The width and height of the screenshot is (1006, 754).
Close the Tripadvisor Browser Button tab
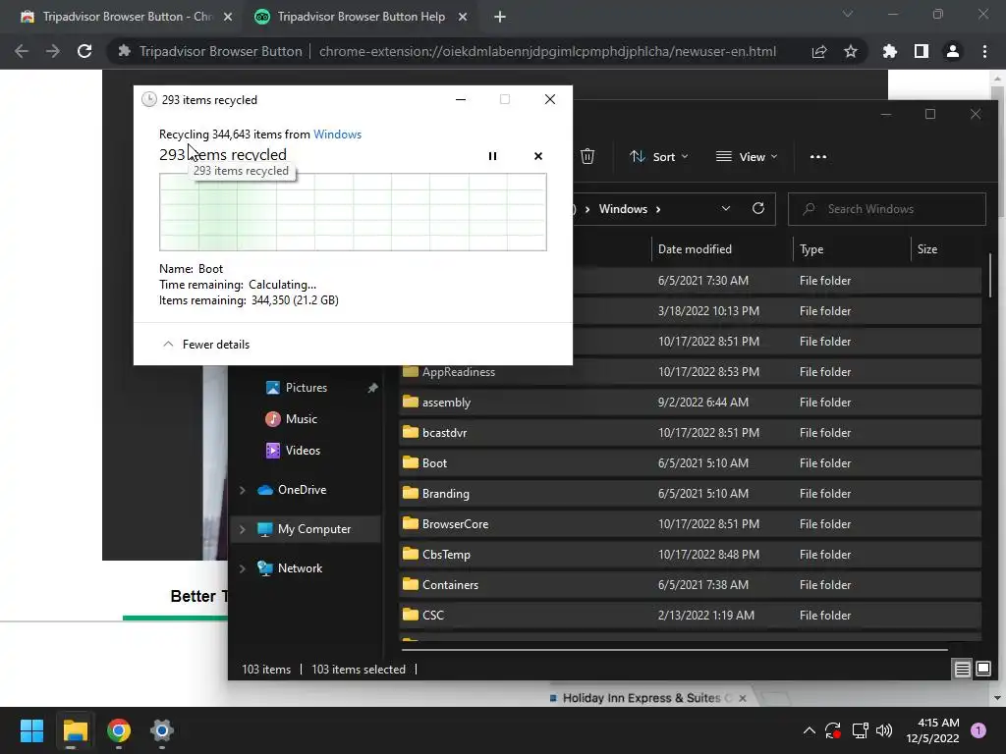tap(228, 17)
